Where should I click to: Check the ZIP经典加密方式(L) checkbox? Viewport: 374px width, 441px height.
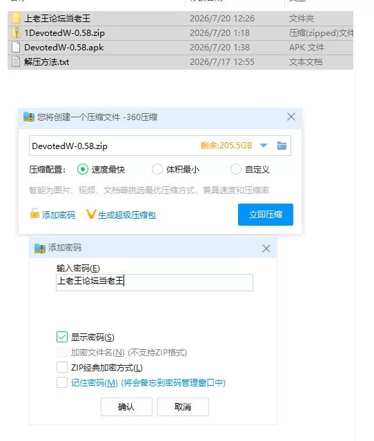[62, 367]
